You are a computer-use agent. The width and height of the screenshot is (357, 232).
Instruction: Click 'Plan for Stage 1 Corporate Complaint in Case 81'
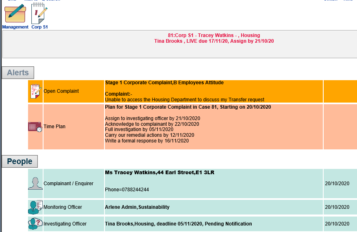pos(188,107)
